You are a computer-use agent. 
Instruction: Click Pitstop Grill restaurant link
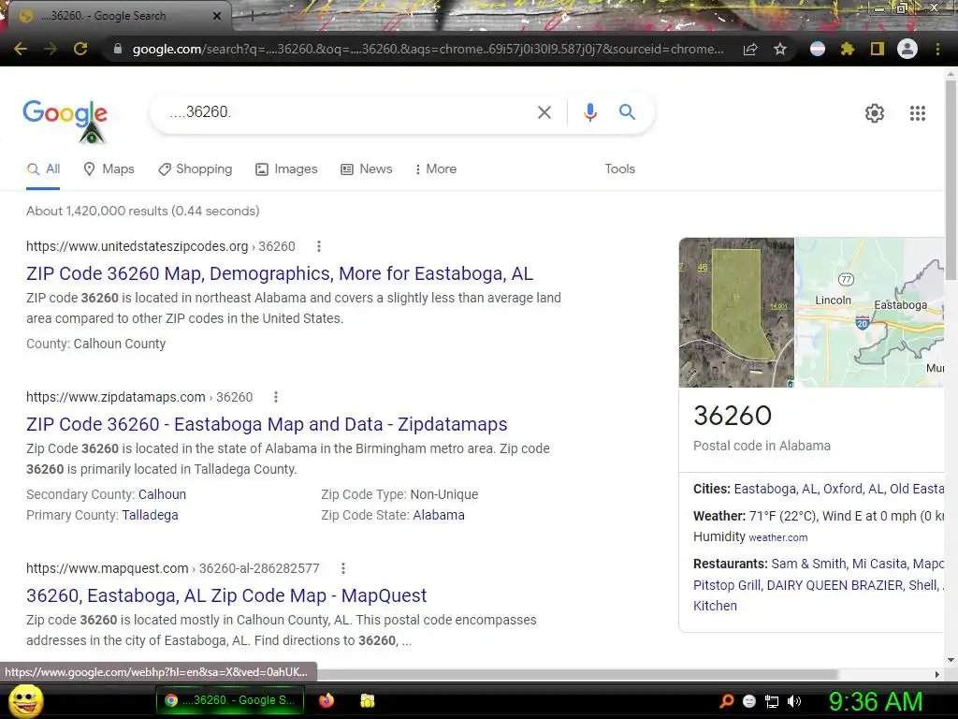[x=726, y=585]
